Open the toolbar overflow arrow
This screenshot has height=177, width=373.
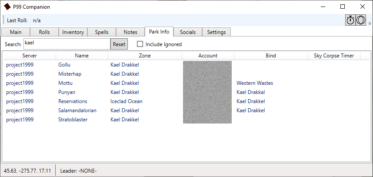point(370,23)
